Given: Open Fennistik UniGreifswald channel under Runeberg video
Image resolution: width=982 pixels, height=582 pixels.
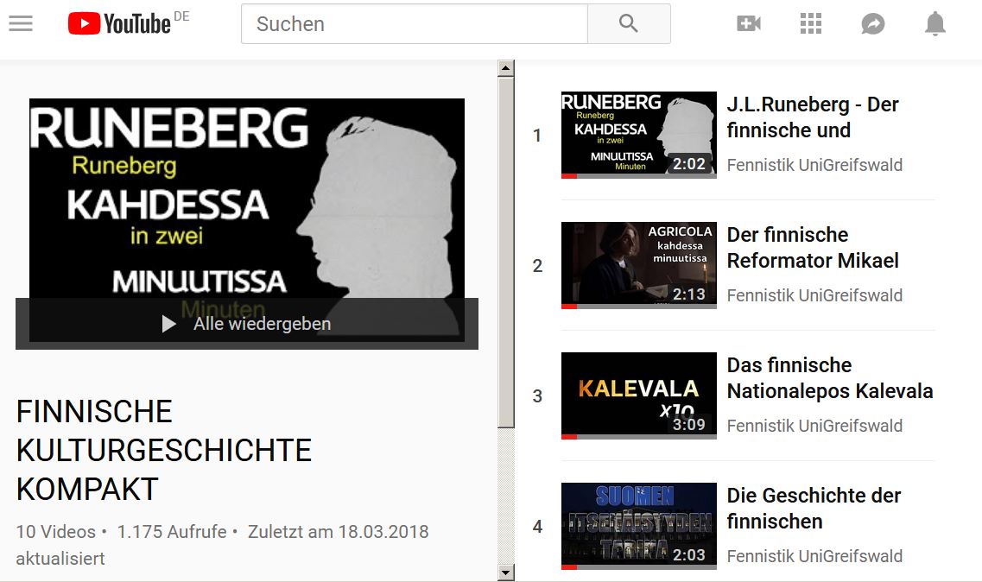Looking at the screenshot, I should [814, 165].
